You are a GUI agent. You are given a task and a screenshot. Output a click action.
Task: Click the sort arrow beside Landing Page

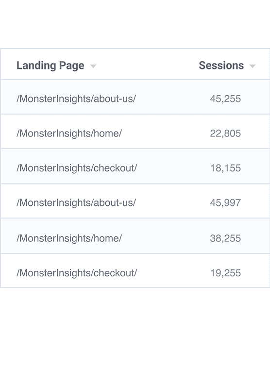click(x=93, y=66)
